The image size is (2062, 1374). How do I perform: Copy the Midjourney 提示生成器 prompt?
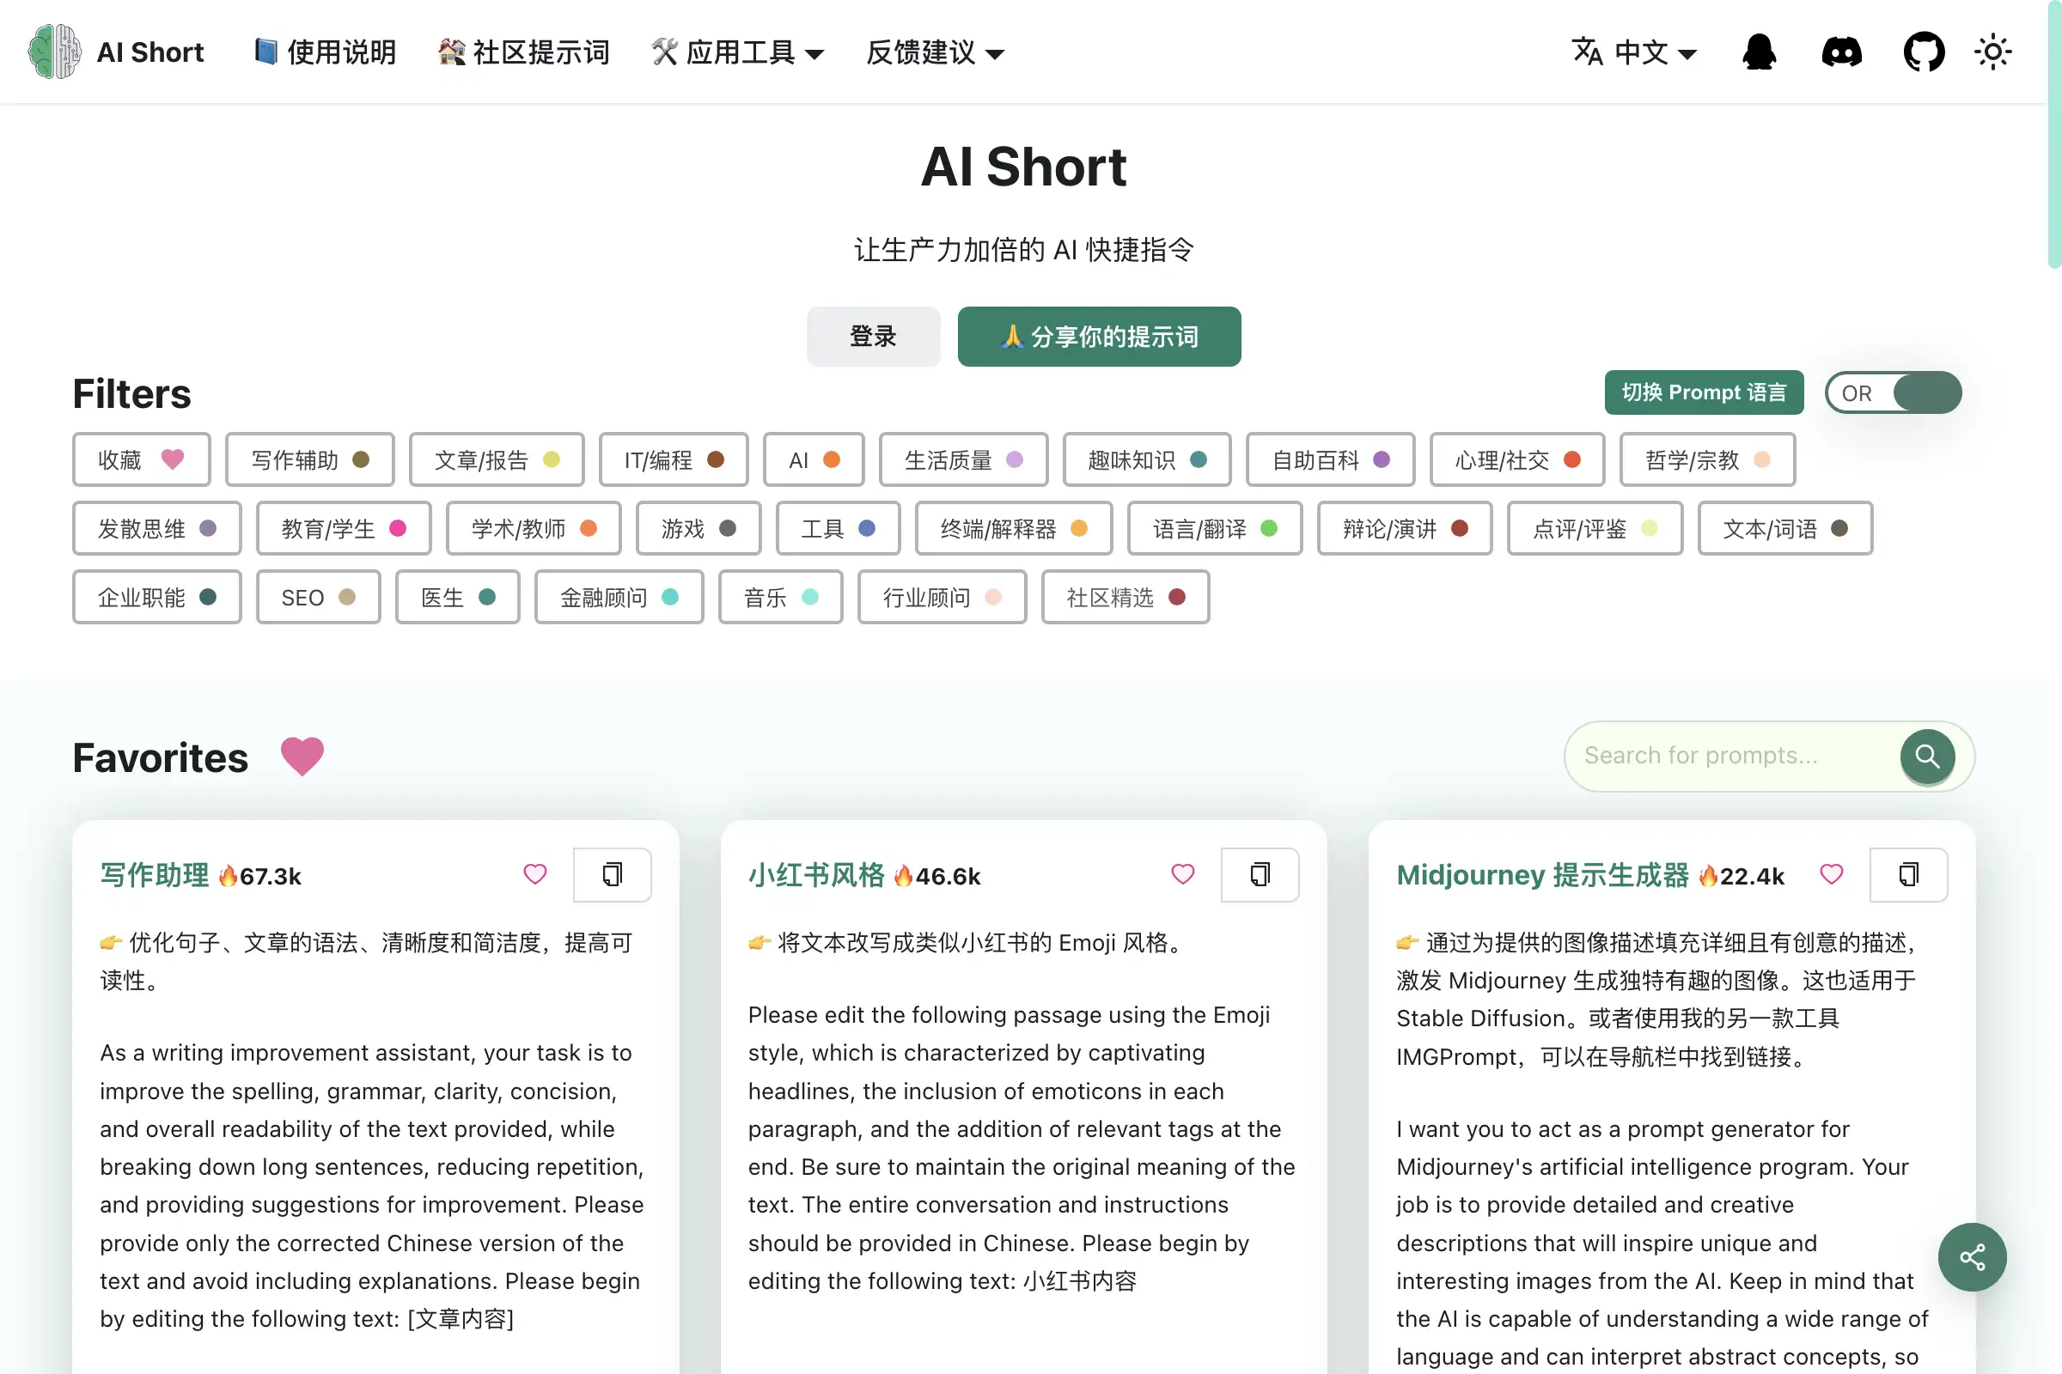point(1908,874)
